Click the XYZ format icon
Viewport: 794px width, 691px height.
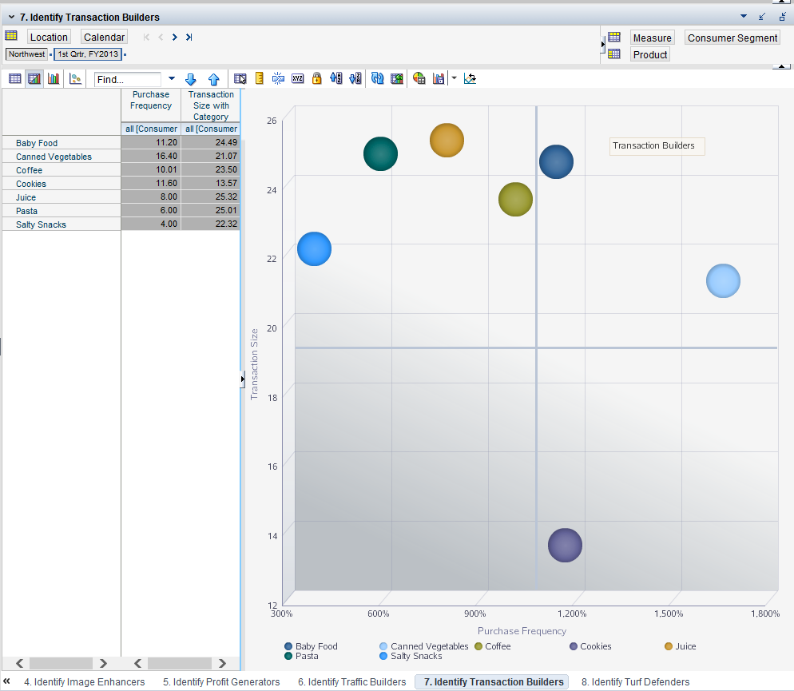[297, 78]
